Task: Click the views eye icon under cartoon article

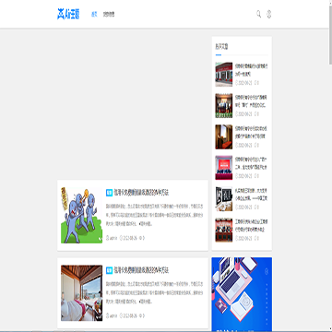Action: click(141, 238)
